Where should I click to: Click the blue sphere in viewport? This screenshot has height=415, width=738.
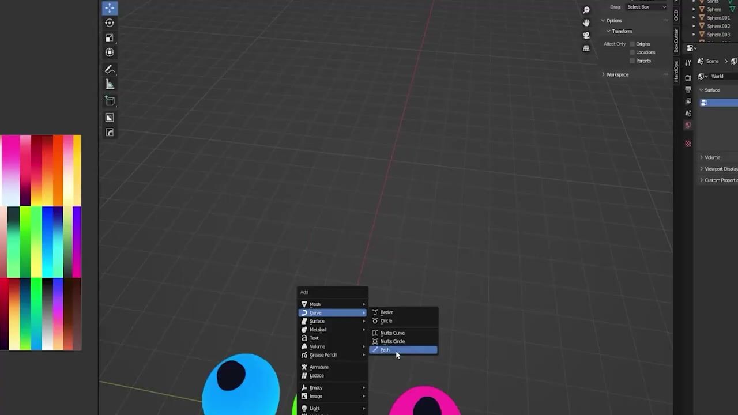241,385
